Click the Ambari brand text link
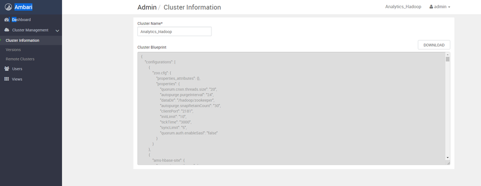481x186 pixels. 23,7
